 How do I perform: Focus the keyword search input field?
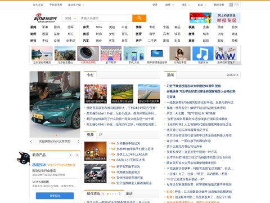point(105,18)
